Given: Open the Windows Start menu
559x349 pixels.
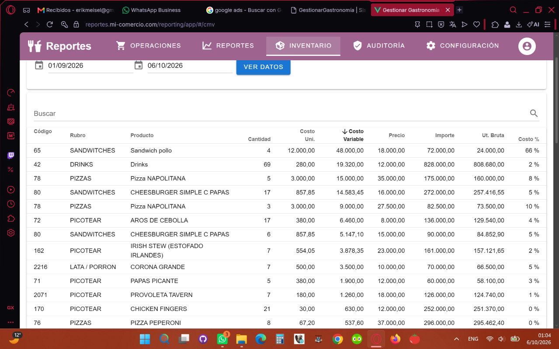Looking at the screenshot, I should (145, 339).
